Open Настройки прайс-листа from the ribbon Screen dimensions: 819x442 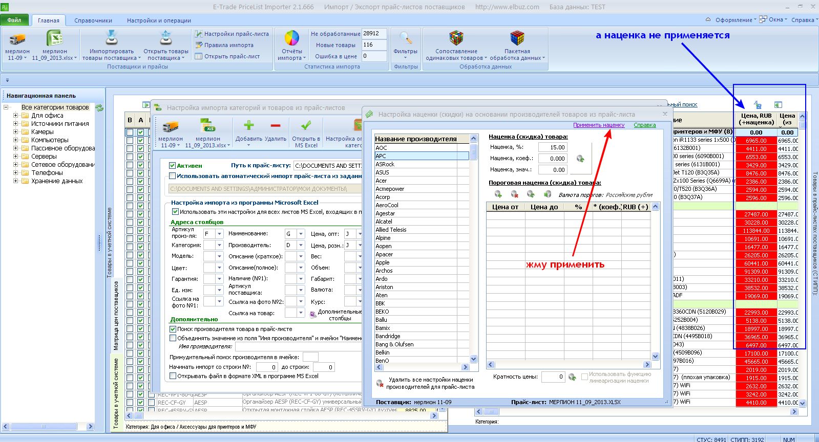(x=232, y=34)
